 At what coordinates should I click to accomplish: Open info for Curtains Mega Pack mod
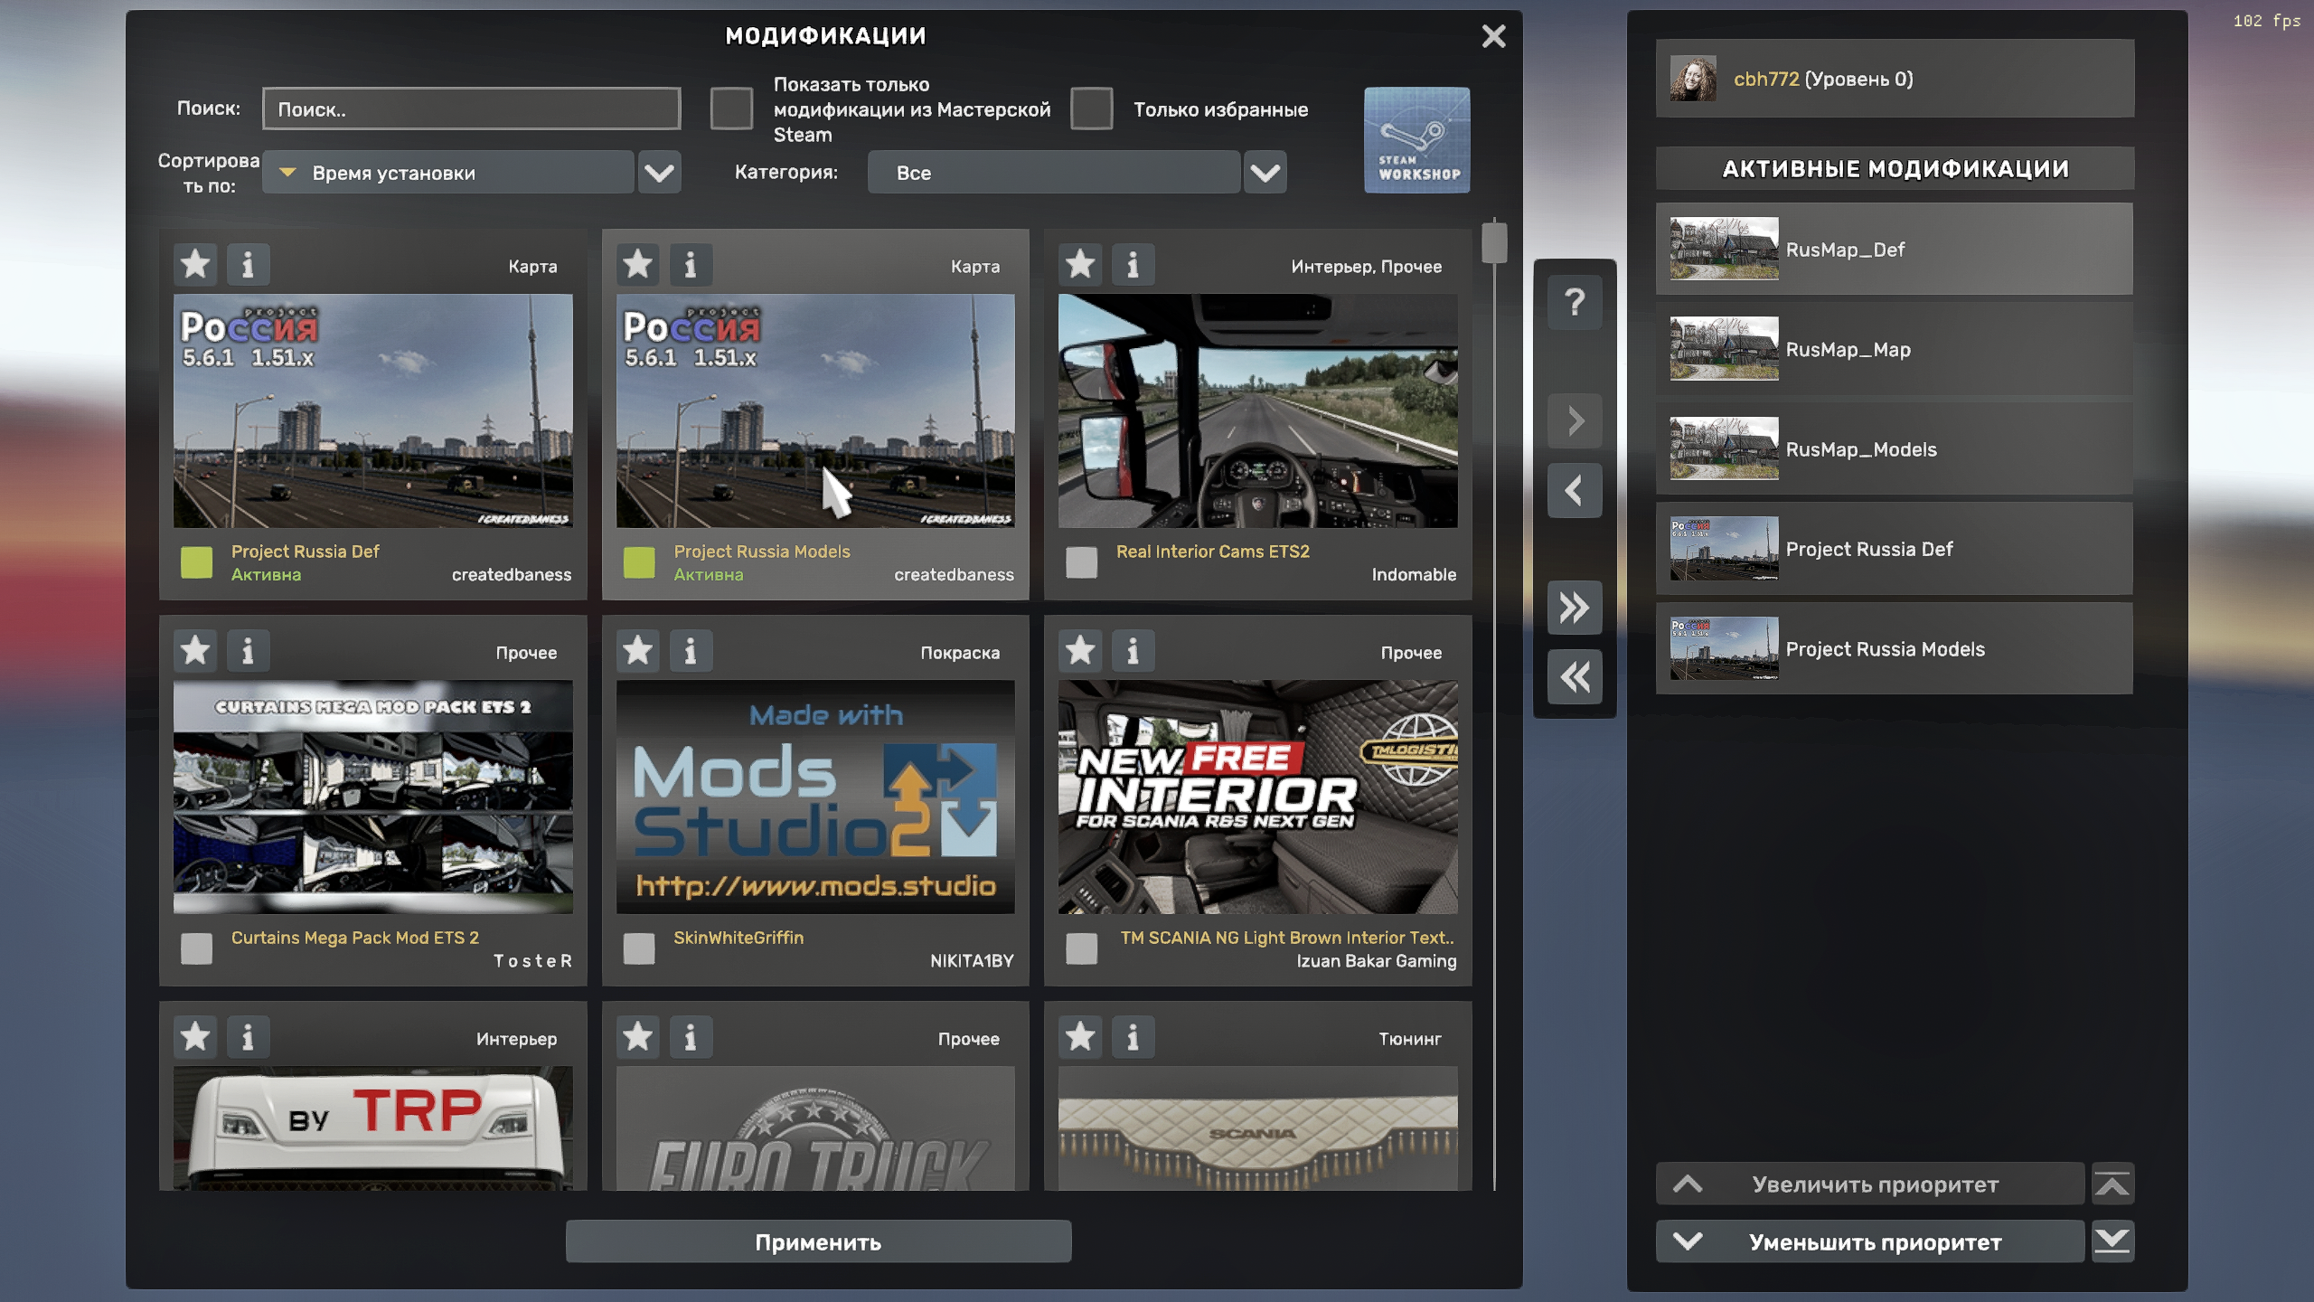tap(248, 651)
